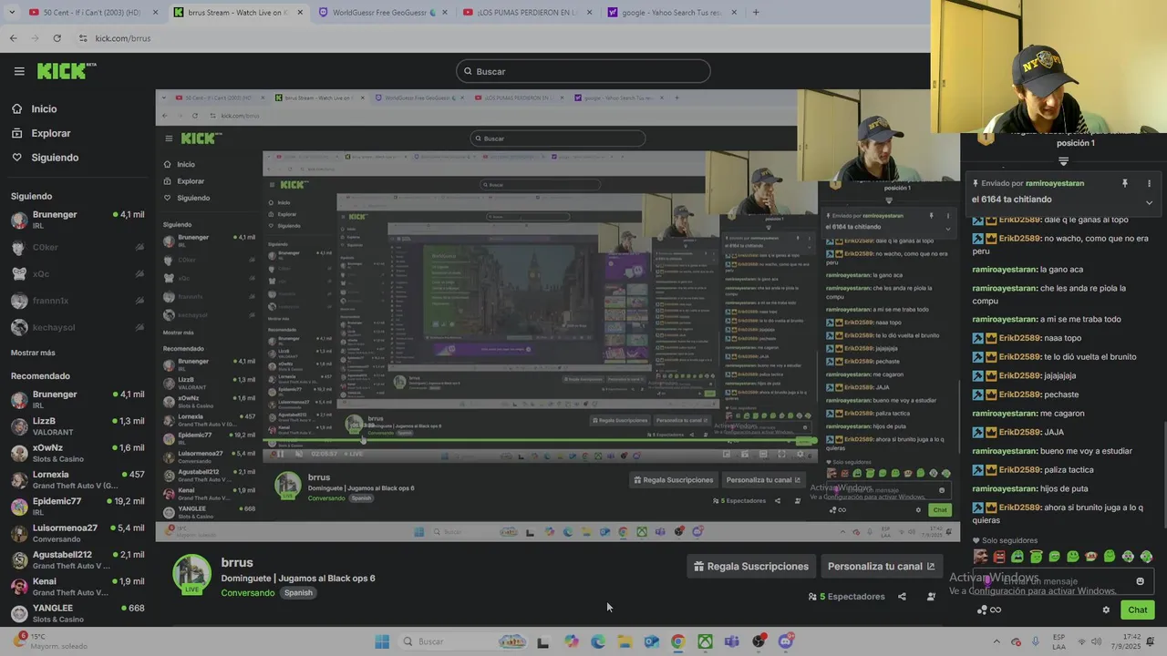Open chat settings gear icon

click(1106, 610)
